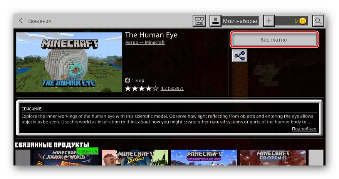Open the search magnifier icon
This screenshot has height=179, width=339.
tap(318, 21)
